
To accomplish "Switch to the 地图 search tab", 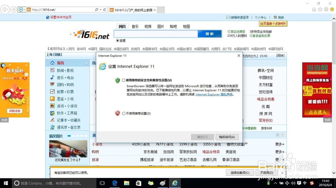I will 186,26.
